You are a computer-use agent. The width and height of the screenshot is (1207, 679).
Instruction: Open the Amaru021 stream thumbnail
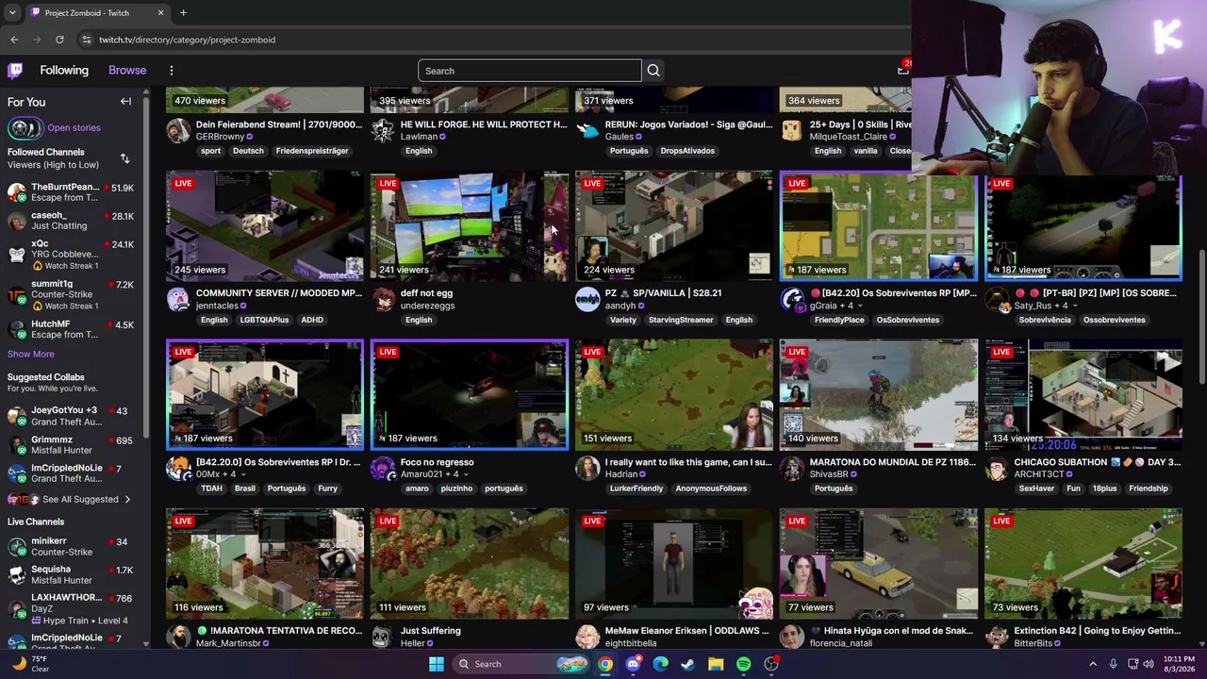470,395
